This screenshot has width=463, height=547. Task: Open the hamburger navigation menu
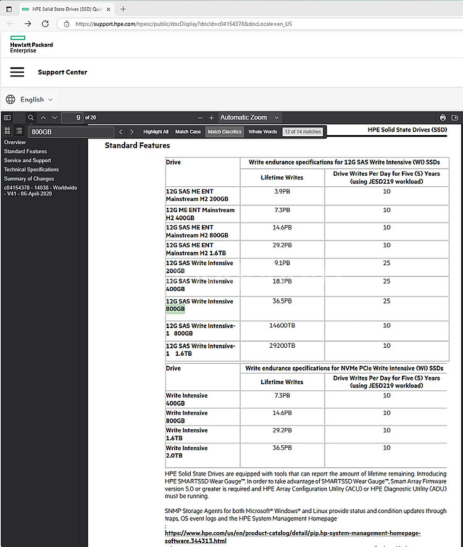coord(17,72)
